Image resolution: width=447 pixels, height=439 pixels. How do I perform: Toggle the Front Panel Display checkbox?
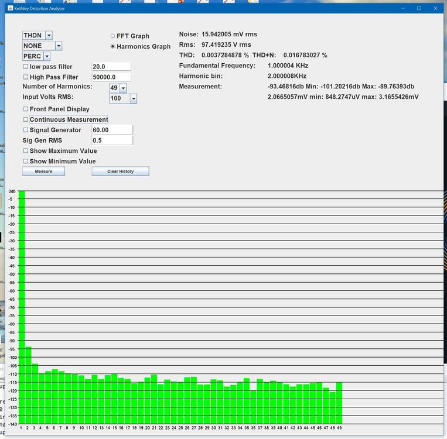26,109
